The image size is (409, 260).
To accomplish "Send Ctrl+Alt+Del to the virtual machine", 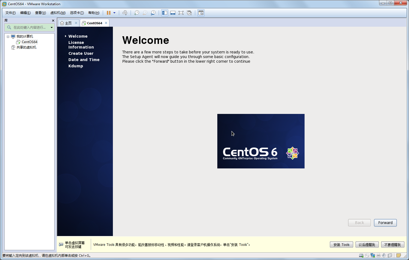I will (x=125, y=13).
